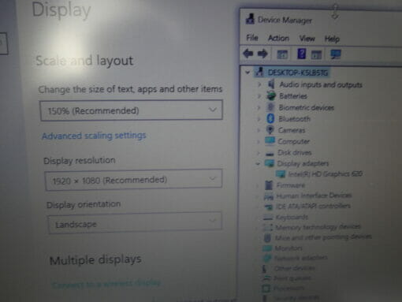Collapse the DESKTOP-K5LB51G root node
The width and height of the screenshot is (402, 302).
[x=248, y=72]
